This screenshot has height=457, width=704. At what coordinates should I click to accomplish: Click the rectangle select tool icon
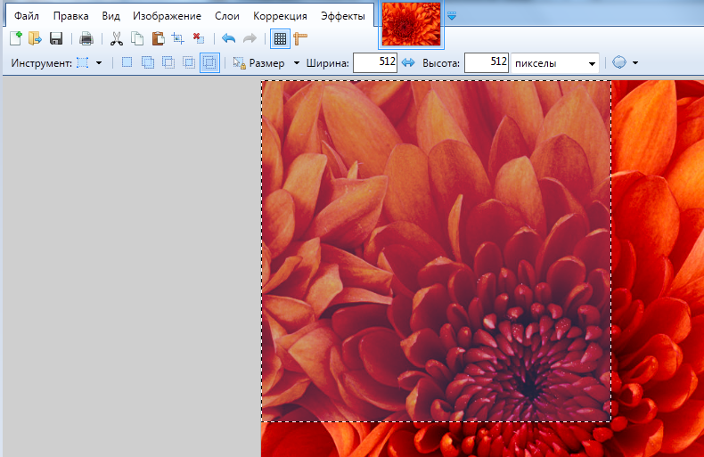(83, 63)
